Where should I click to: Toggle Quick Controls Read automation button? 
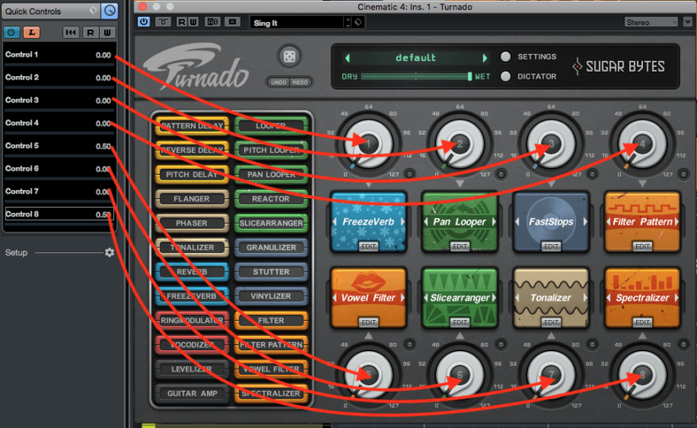click(x=90, y=32)
